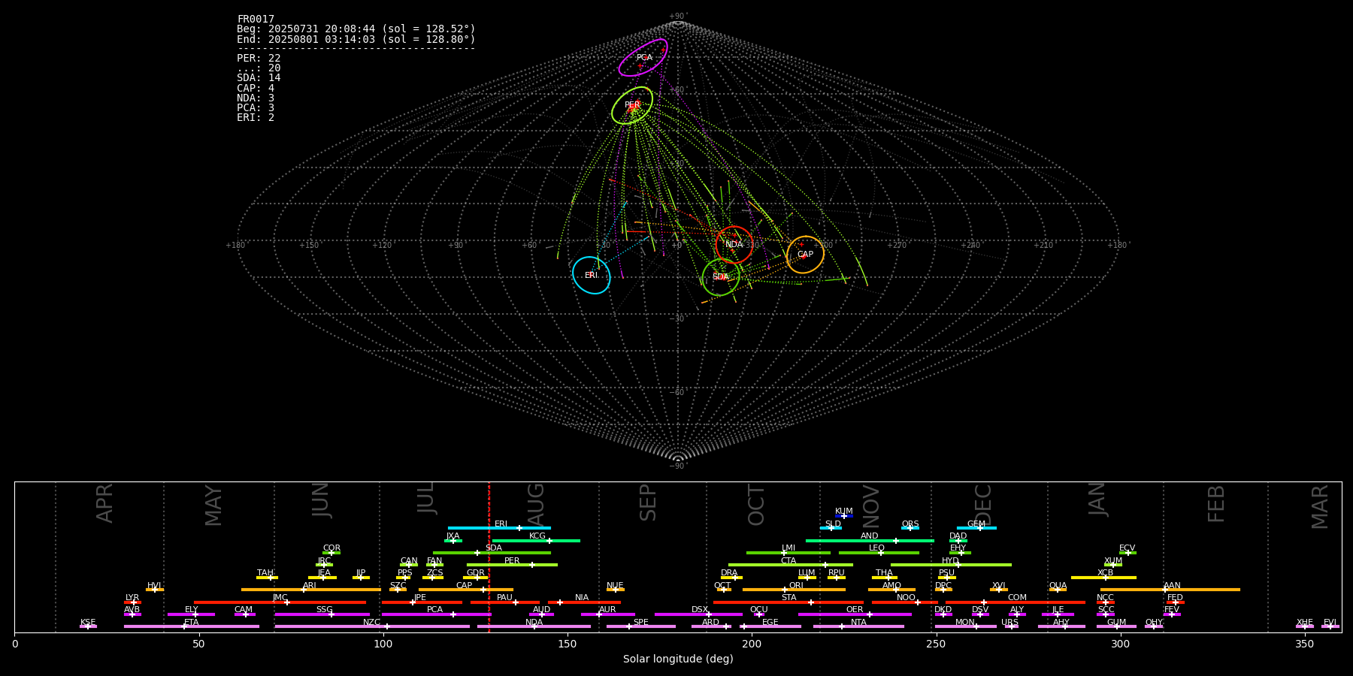The height and width of the screenshot is (676, 1353).
Task: Select the 'PER: 22' count entry
Action: pos(259,59)
